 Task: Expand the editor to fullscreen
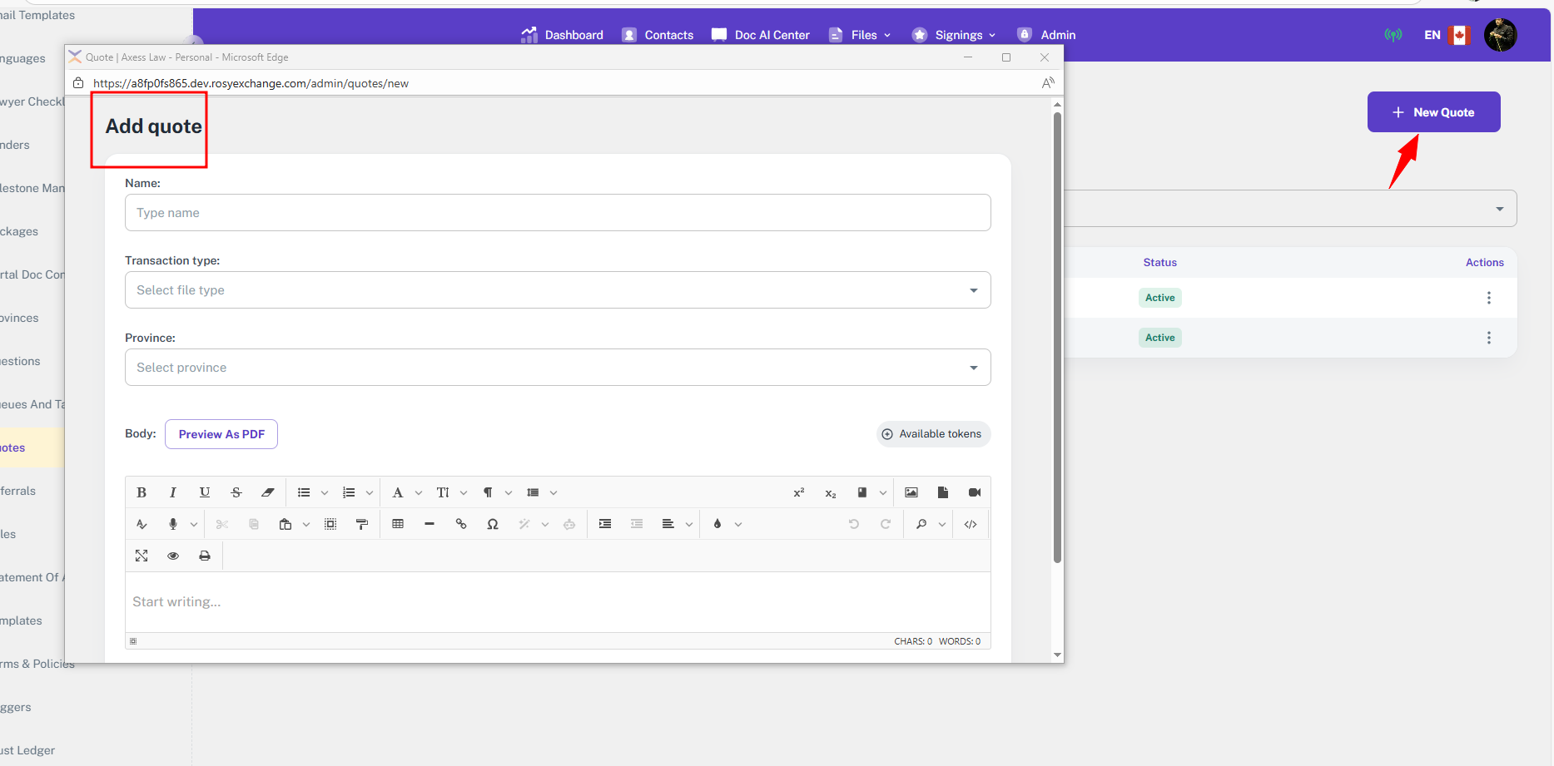(x=141, y=556)
